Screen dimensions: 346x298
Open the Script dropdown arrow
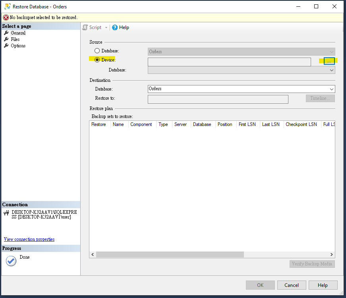[x=105, y=27]
